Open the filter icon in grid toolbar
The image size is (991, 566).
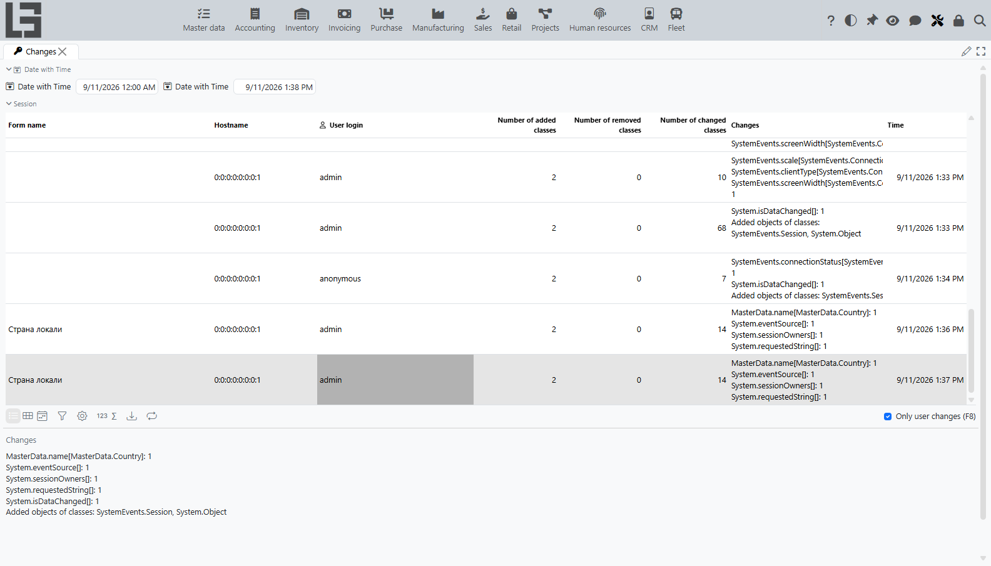(x=62, y=416)
